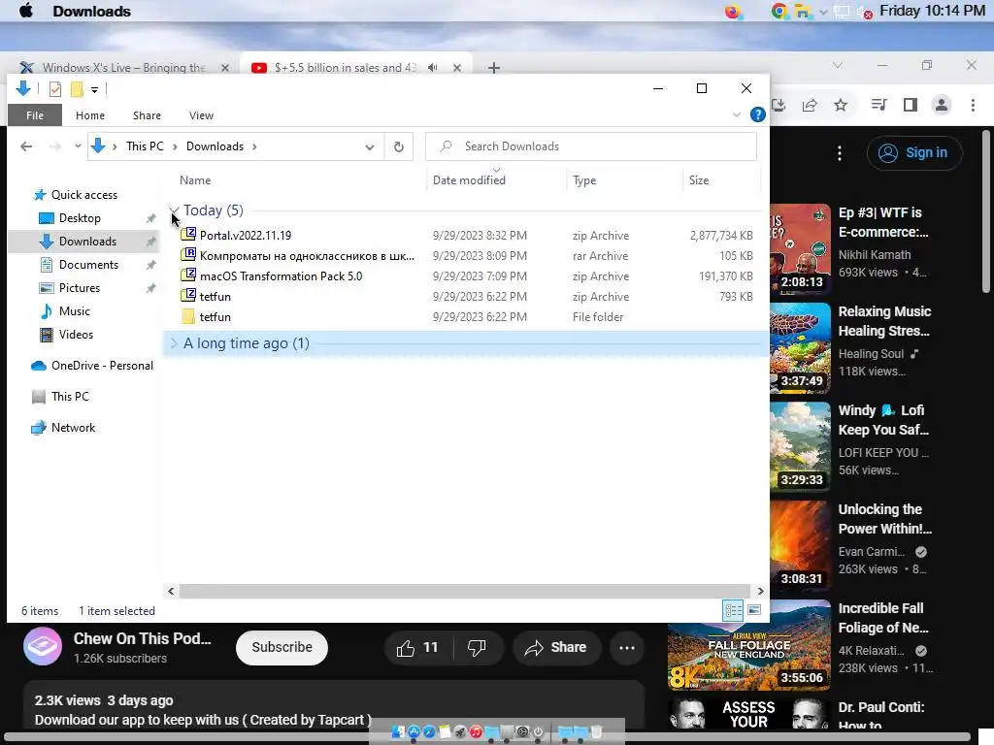Click the YouTube Sign in button
994x745 pixels.
914,152
